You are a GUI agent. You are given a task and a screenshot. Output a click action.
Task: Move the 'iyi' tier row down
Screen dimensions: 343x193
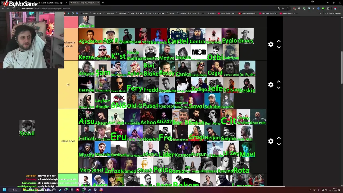[279, 88]
